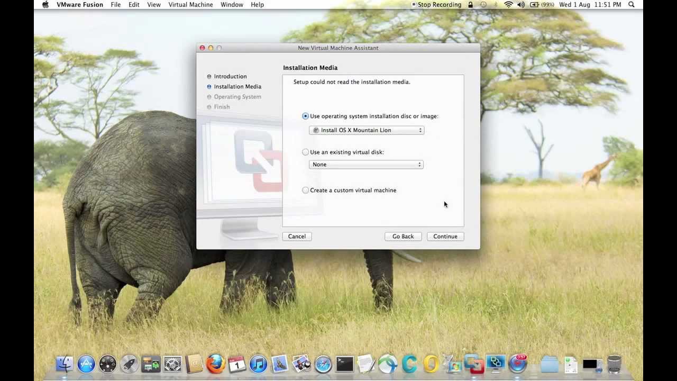Screen dimensions: 677x381
Task: Select 'Use an existing virtual disk' option
Action: coord(305,152)
